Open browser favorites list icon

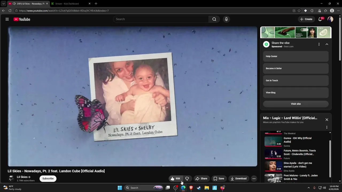click(x=326, y=11)
